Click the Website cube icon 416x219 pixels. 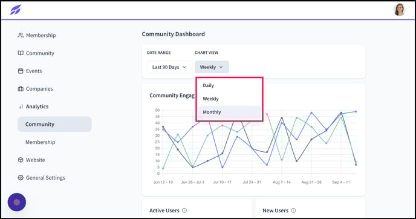point(21,160)
